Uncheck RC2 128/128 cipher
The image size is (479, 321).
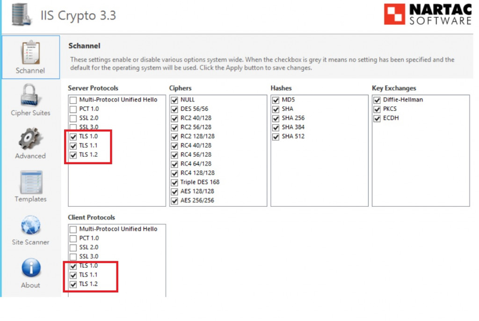pos(174,137)
